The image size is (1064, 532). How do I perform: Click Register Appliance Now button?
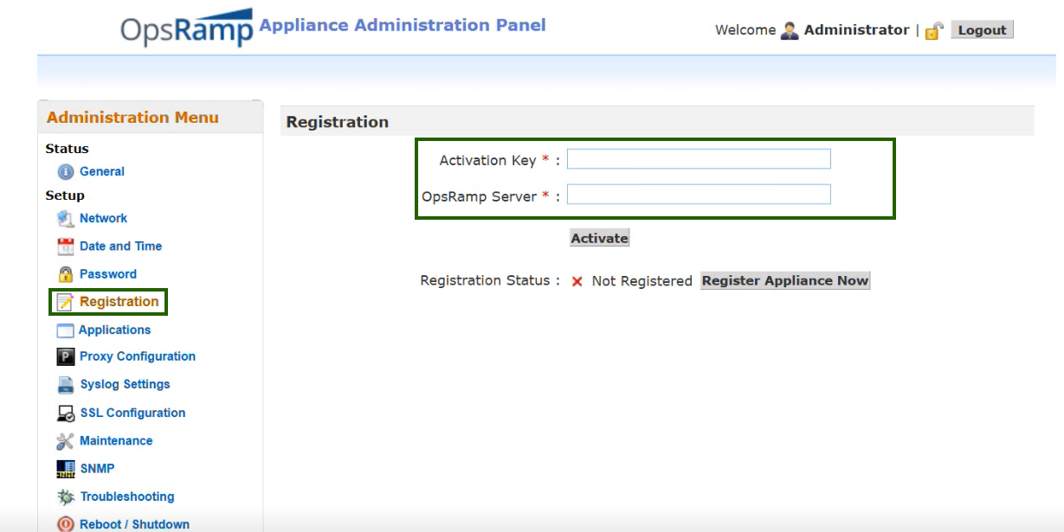tap(784, 281)
